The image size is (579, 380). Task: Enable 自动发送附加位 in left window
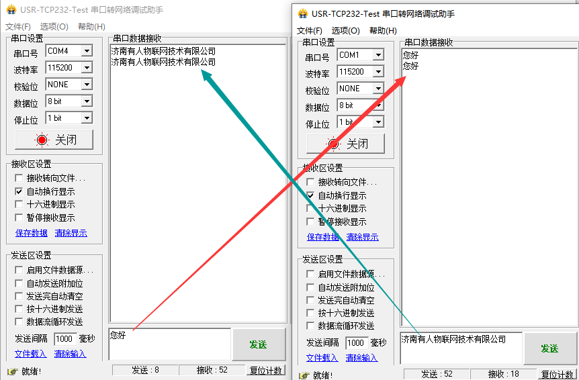(19, 283)
